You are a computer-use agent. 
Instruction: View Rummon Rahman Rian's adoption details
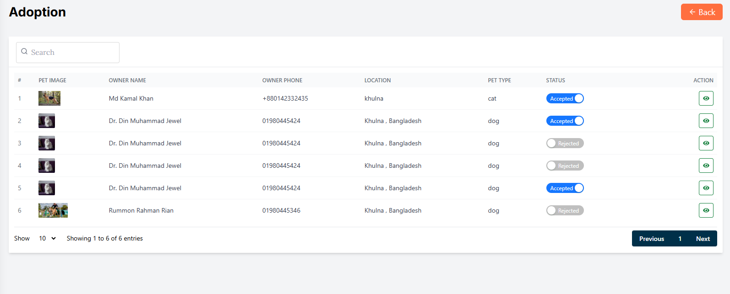click(x=706, y=210)
